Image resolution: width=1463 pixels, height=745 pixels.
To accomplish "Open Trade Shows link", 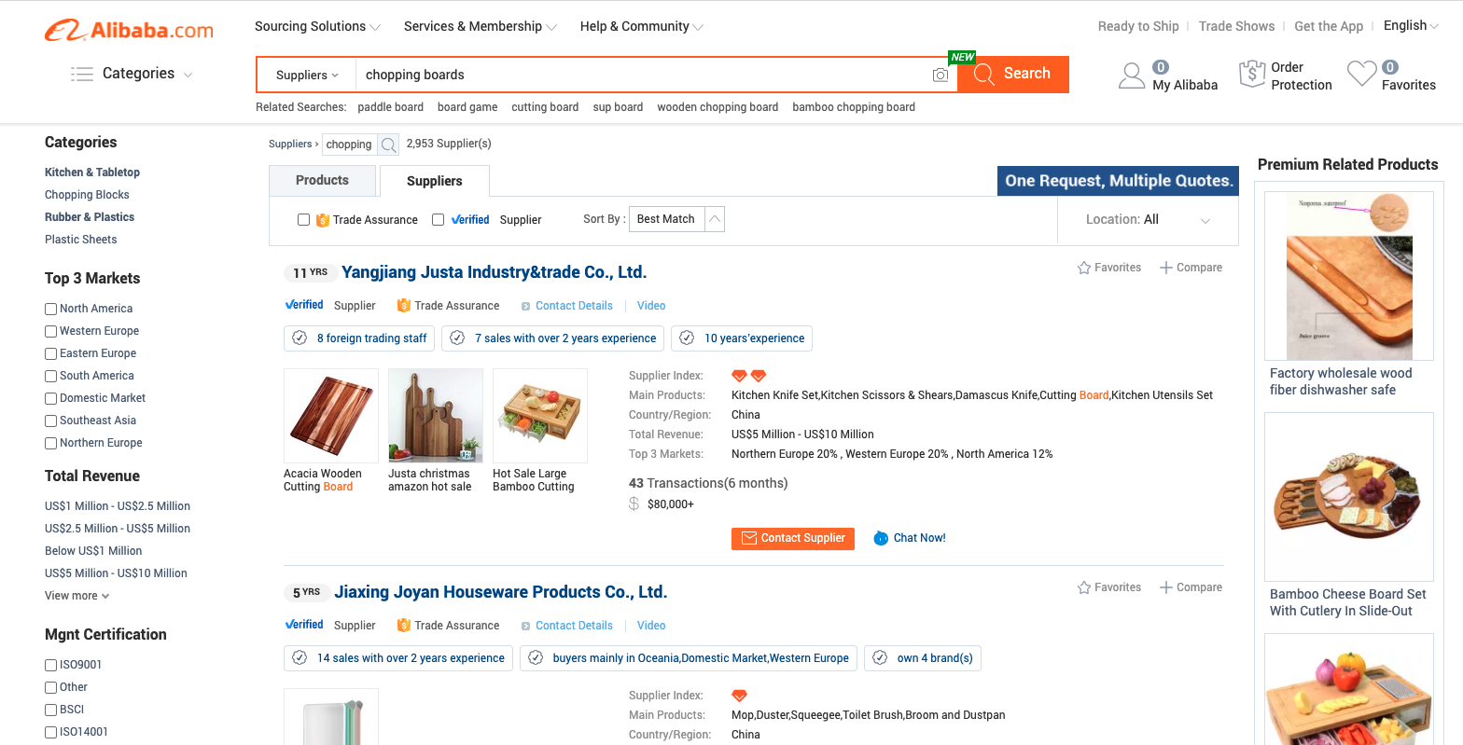I will coord(1236,26).
